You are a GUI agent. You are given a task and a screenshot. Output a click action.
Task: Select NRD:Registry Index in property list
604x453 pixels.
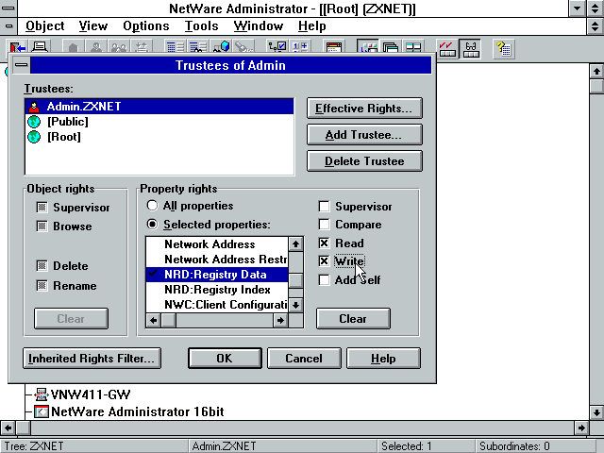click(217, 290)
